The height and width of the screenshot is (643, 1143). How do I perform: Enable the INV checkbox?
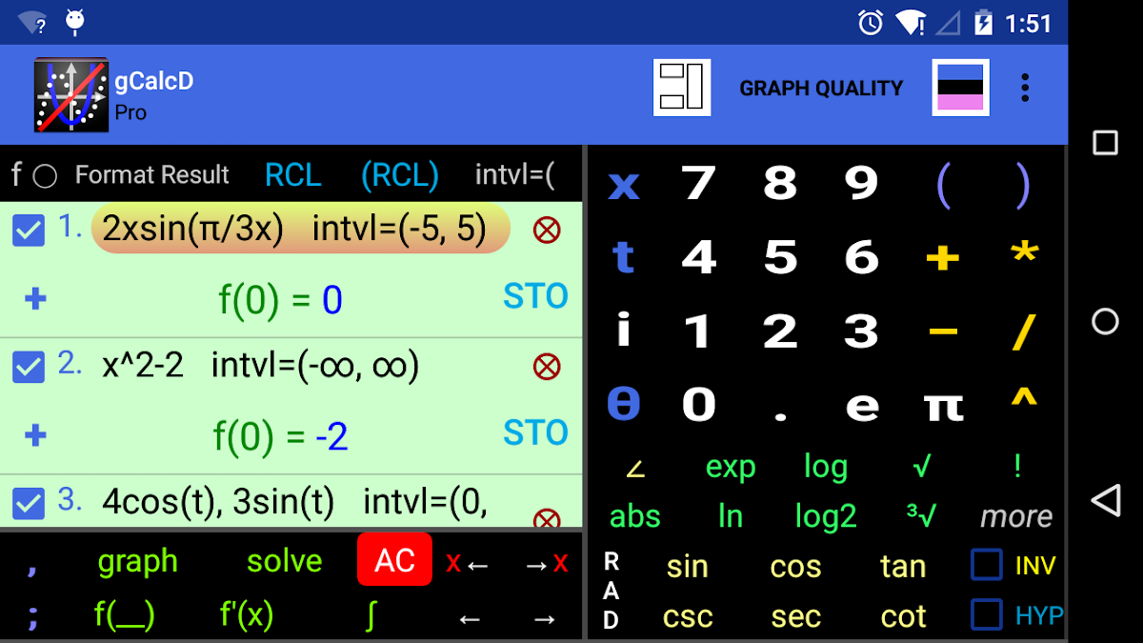987,565
